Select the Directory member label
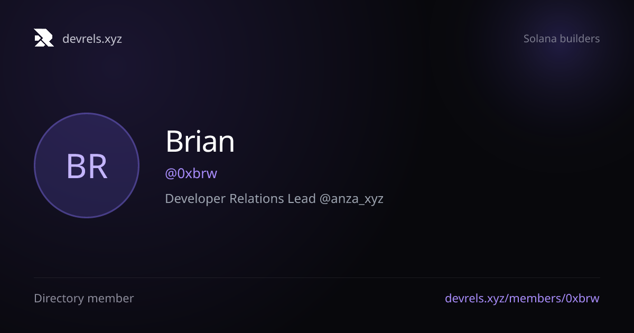 tap(84, 298)
